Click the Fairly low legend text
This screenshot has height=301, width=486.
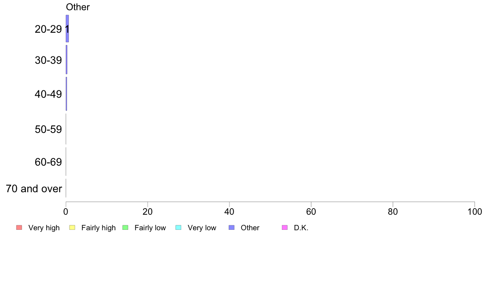pyautogui.click(x=150, y=228)
